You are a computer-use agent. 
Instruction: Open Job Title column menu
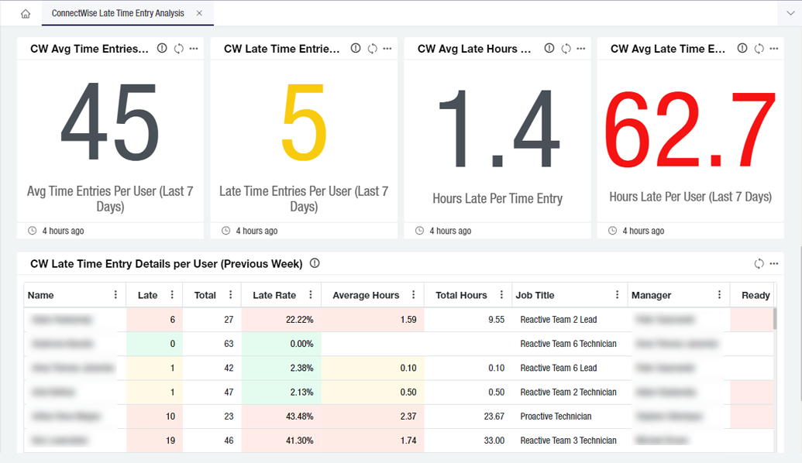pos(618,295)
